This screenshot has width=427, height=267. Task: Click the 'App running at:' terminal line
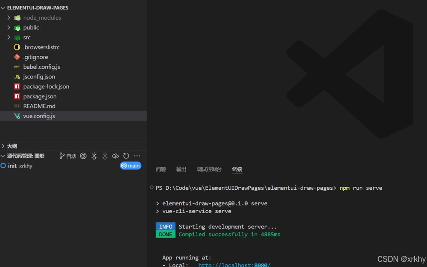point(187,258)
